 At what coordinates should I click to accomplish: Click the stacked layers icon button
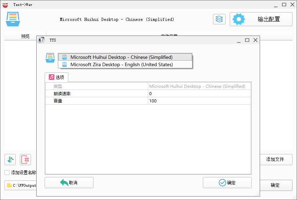pyautogui.click(x=219, y=19)
